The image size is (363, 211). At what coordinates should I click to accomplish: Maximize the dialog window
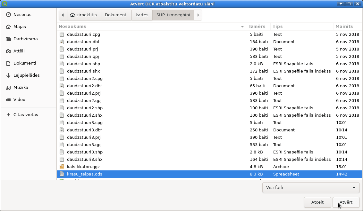349,4
